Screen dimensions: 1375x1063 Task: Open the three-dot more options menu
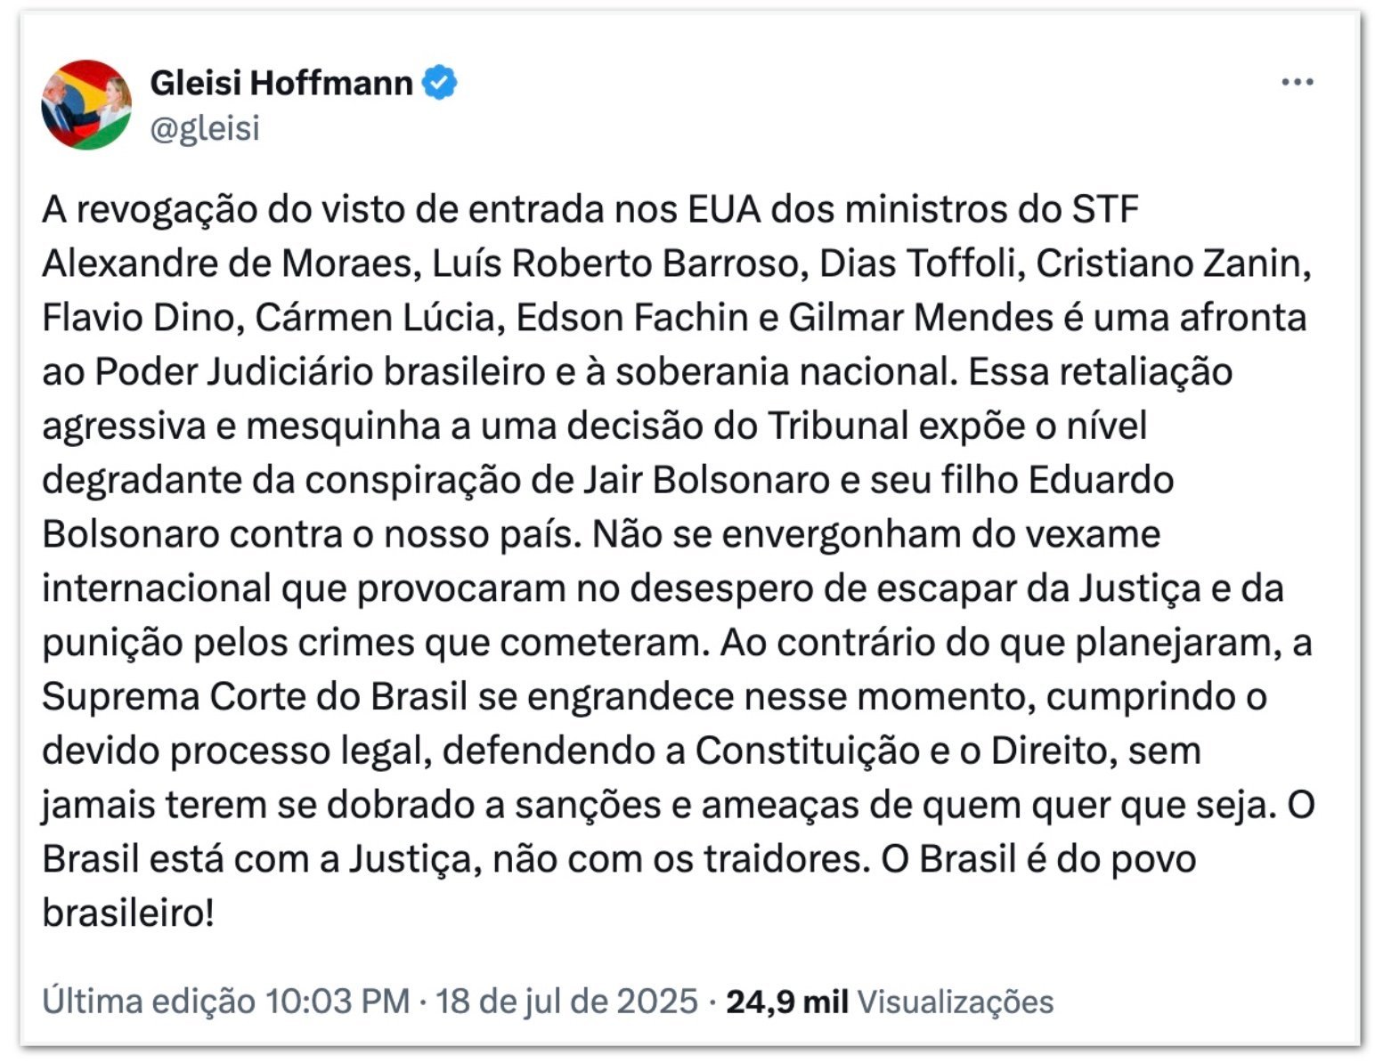(1298, 82)
